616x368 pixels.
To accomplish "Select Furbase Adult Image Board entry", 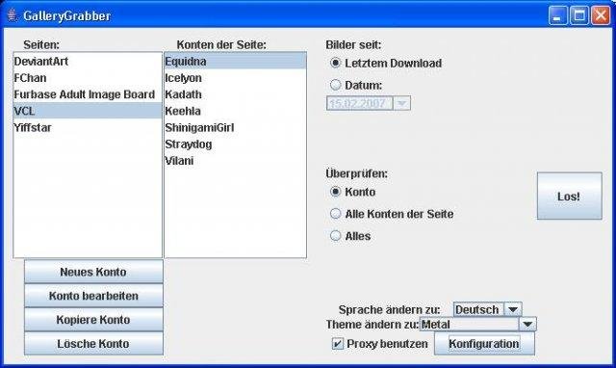I will point(88,94).
